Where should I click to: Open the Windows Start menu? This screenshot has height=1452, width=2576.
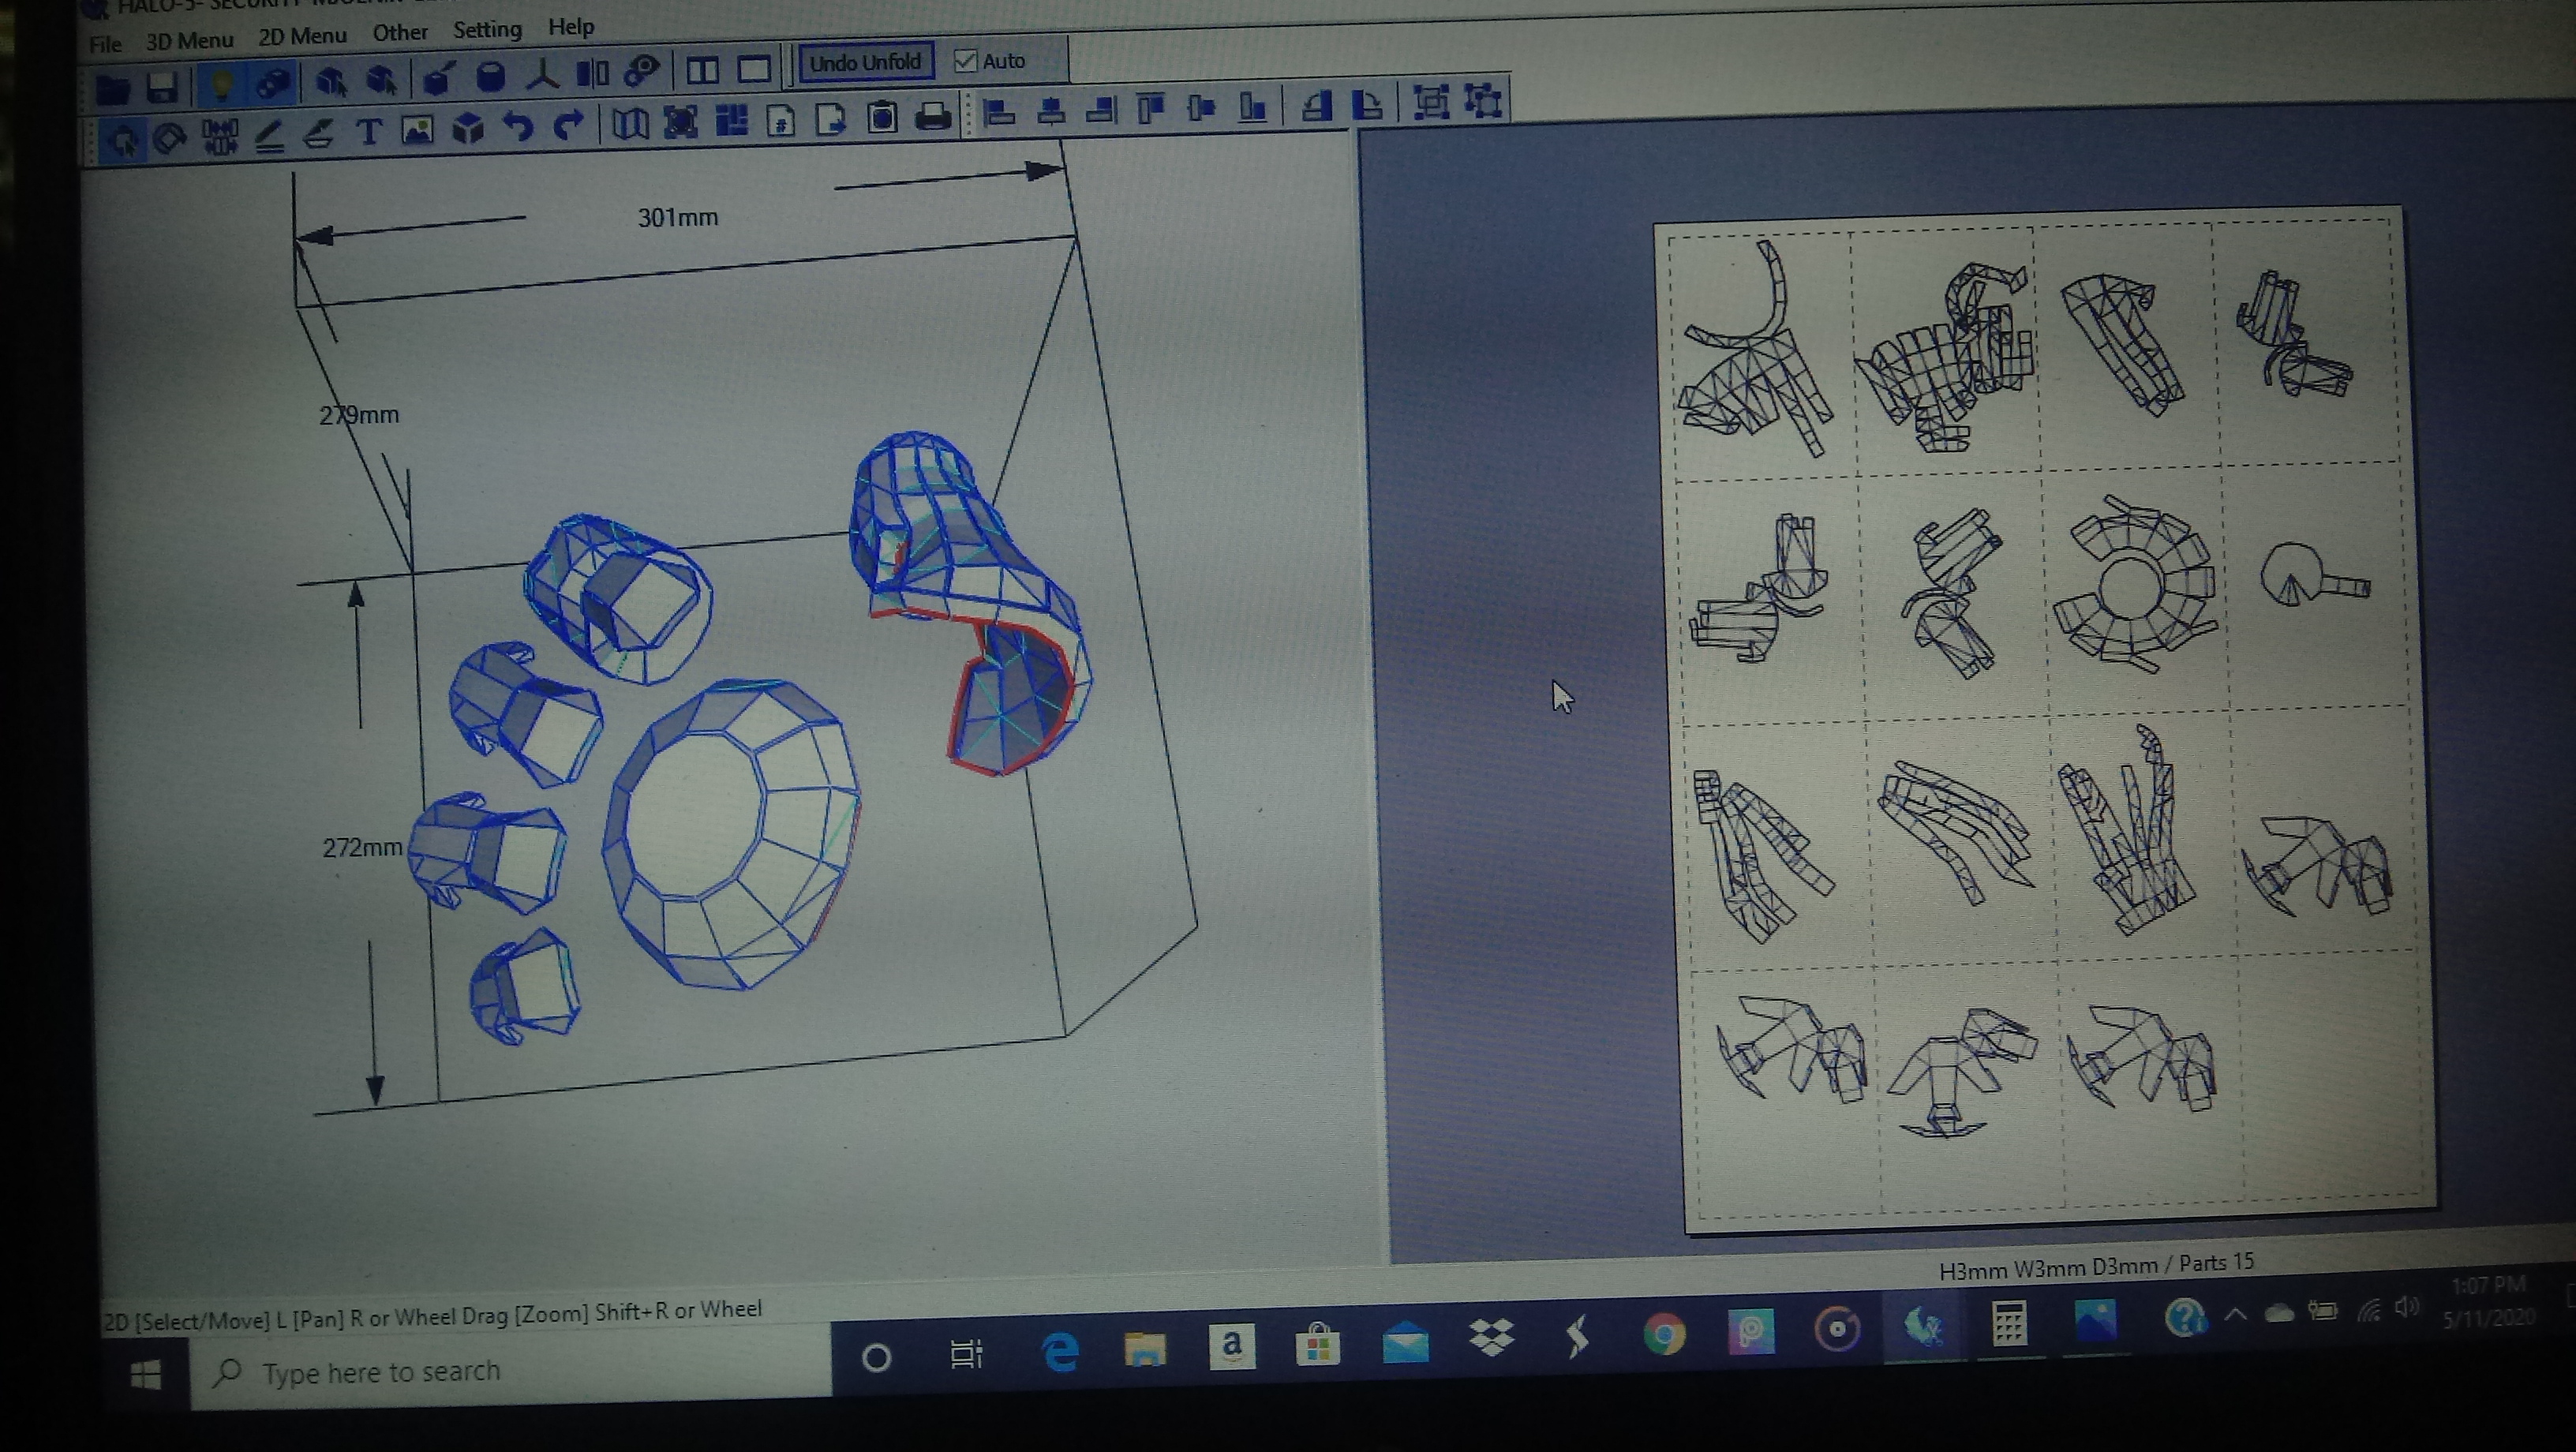tap(146, 1375)
